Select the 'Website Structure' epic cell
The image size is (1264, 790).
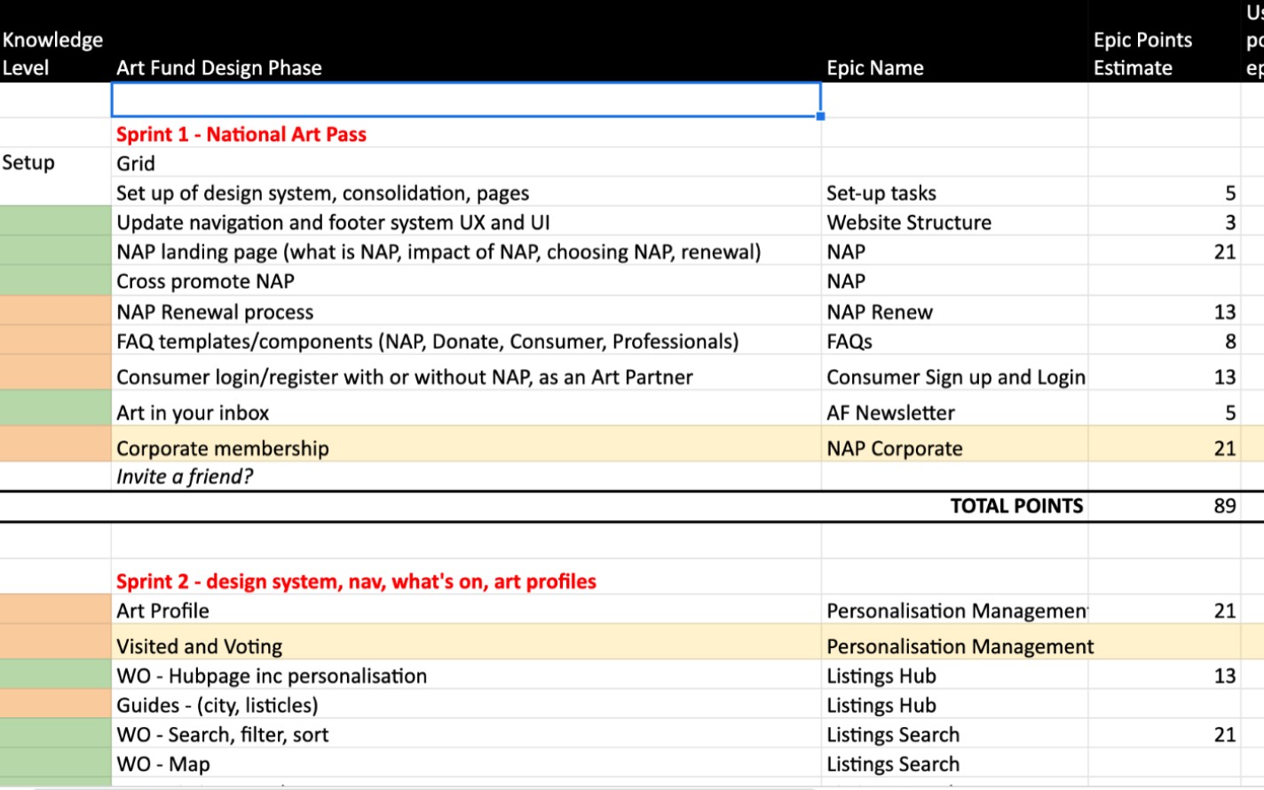tap(954, 222)
